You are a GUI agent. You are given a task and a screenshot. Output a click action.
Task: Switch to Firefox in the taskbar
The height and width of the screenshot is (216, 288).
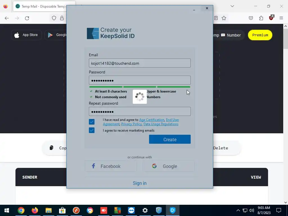pos(35,210)
